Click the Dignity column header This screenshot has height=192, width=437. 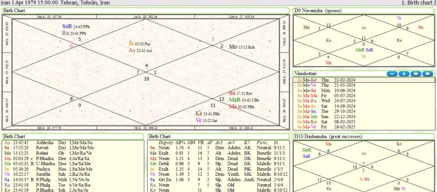tap(166, 142)
